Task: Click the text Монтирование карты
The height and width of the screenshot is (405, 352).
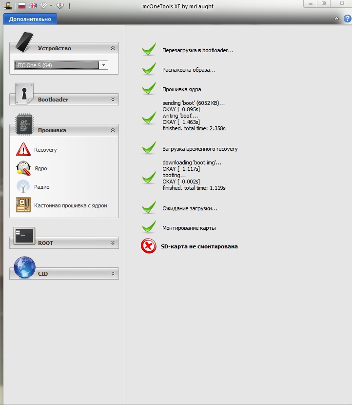Action: pos(189,228)
